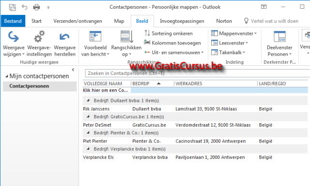310x186 pixels.
Task: Collapse group Bedrijf: Dullaert bvba
Action: pyautogui.click(x=88, y=100)
